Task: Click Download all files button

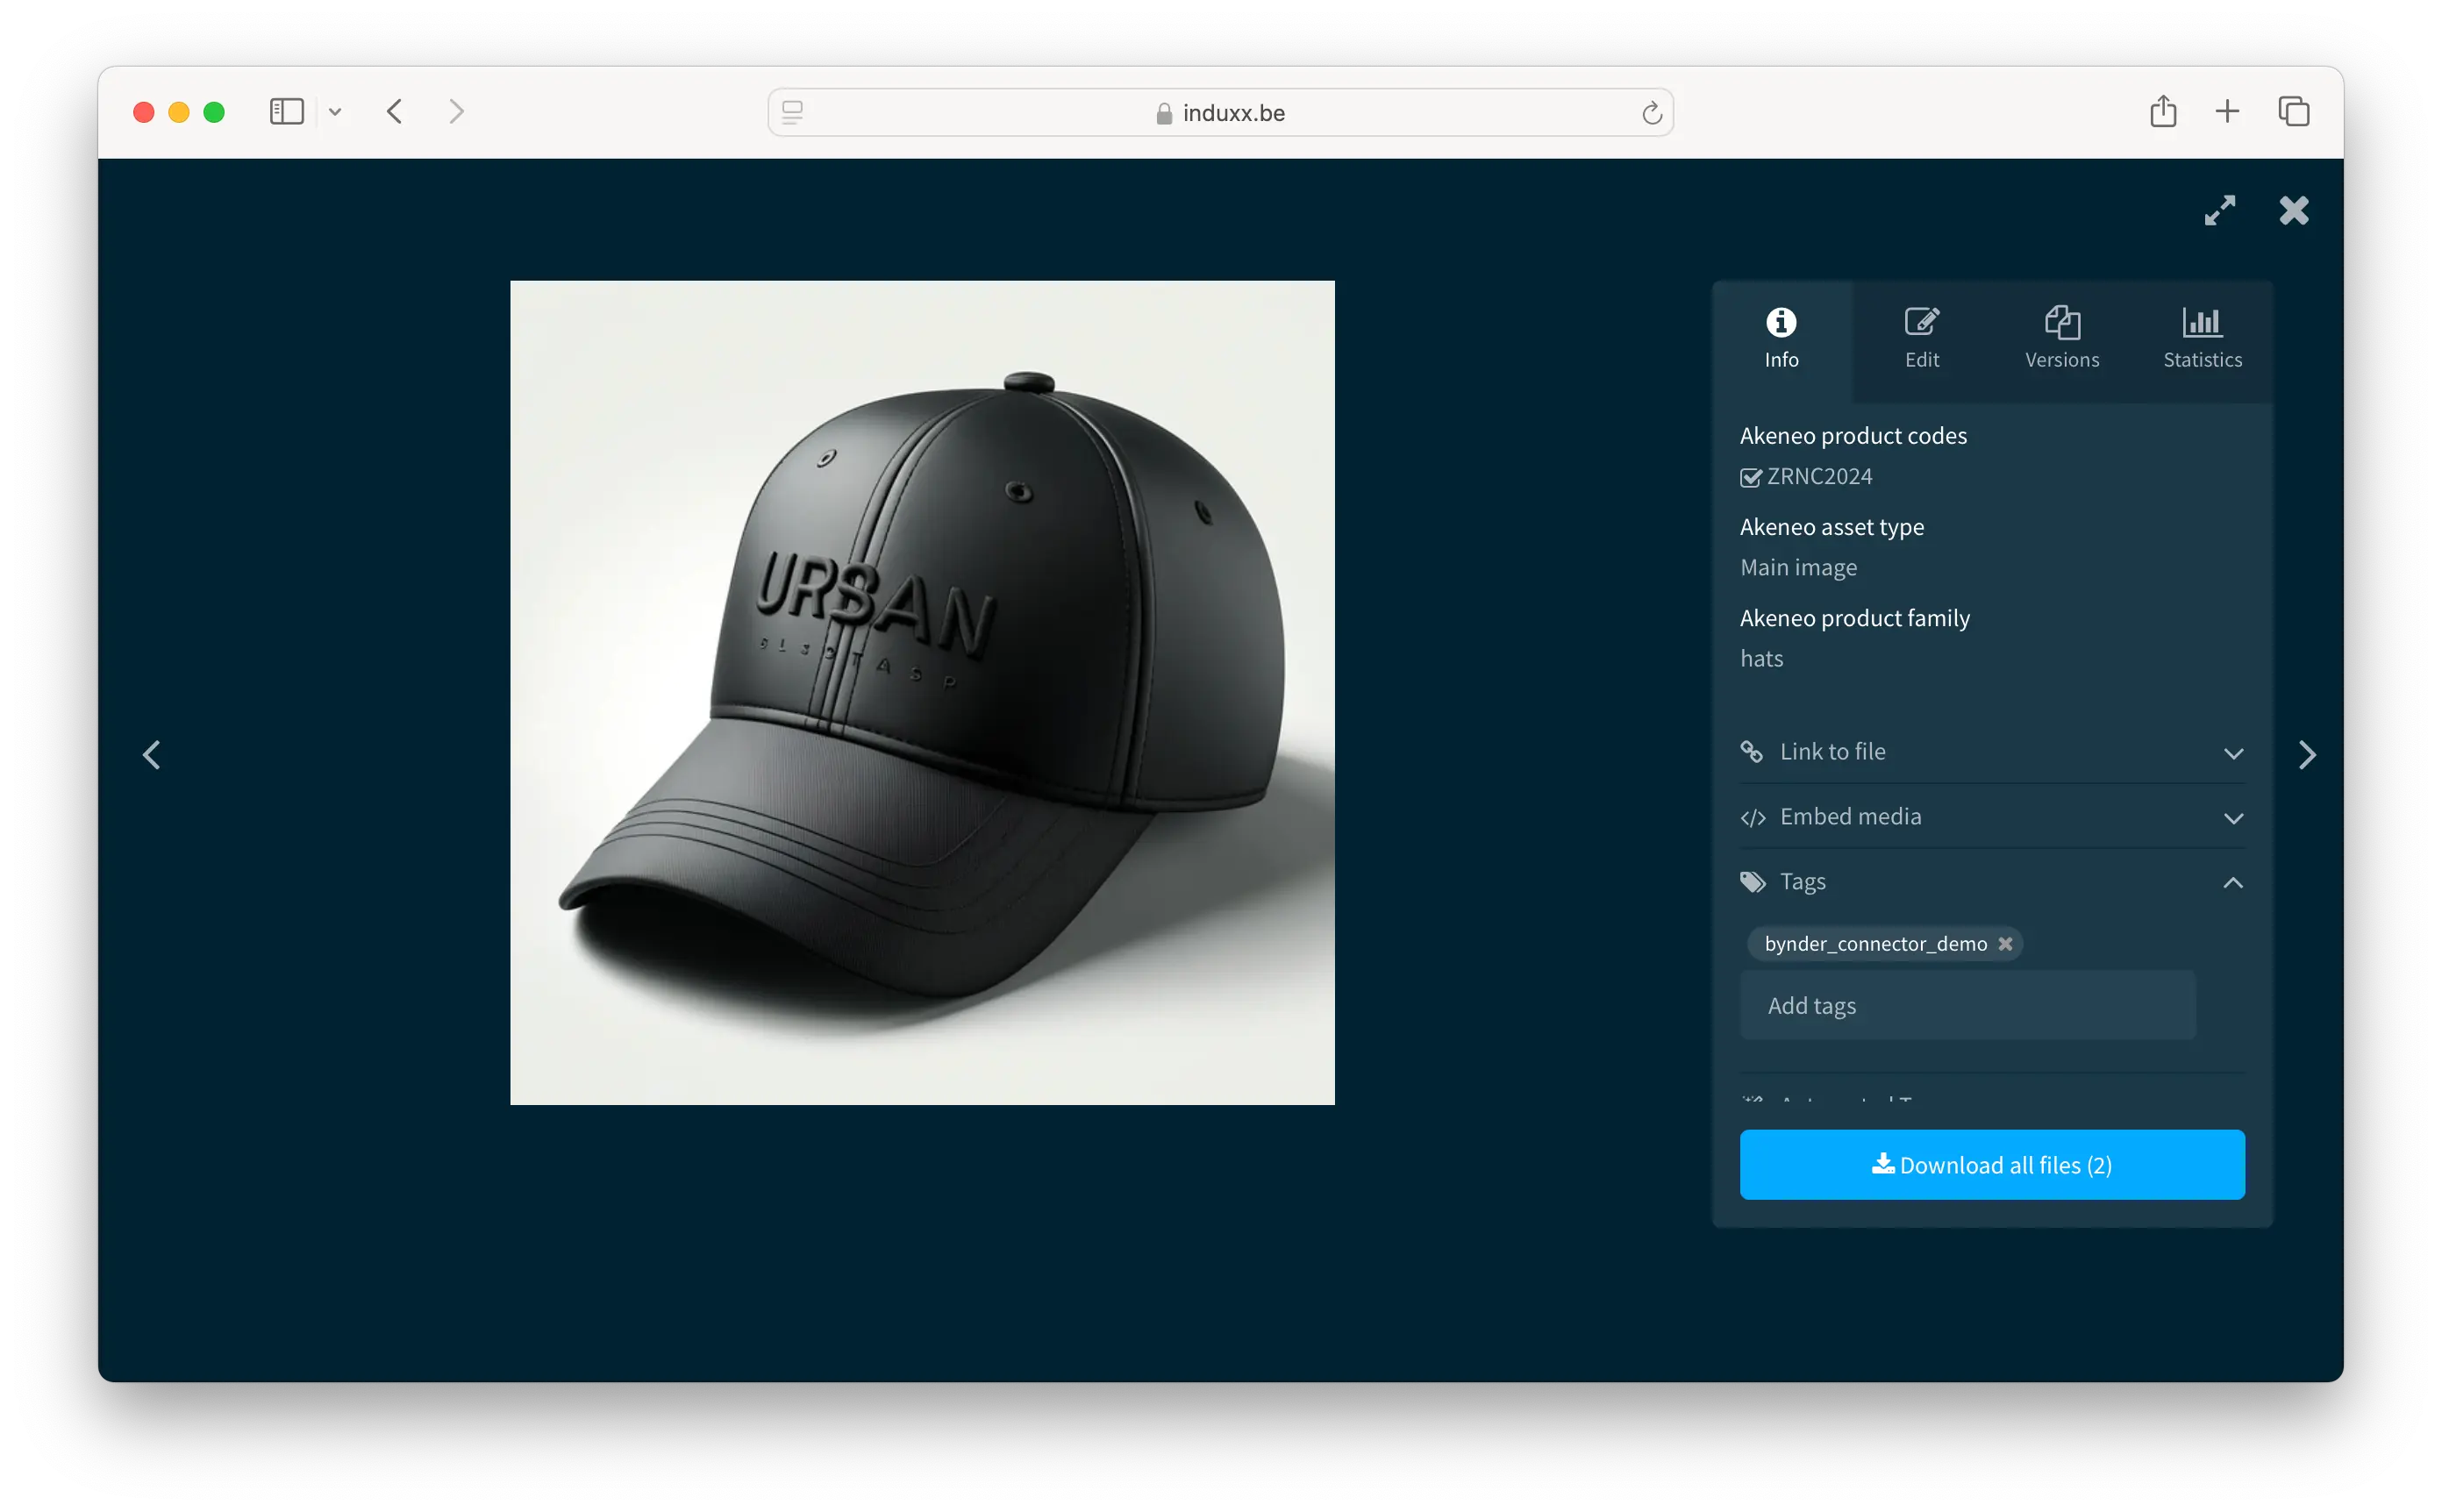Action: click(1991, 1165)
